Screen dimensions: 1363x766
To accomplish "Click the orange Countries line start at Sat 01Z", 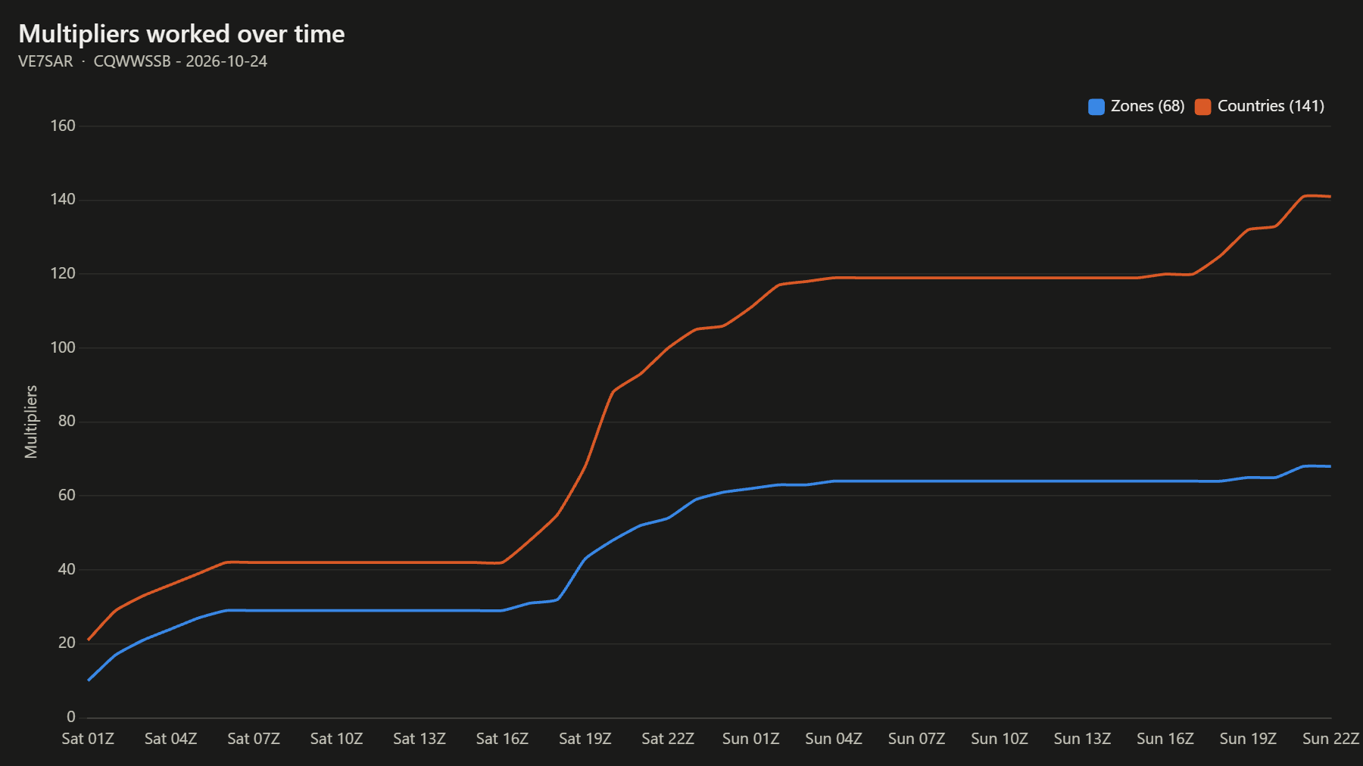I will tap(89, 640).
